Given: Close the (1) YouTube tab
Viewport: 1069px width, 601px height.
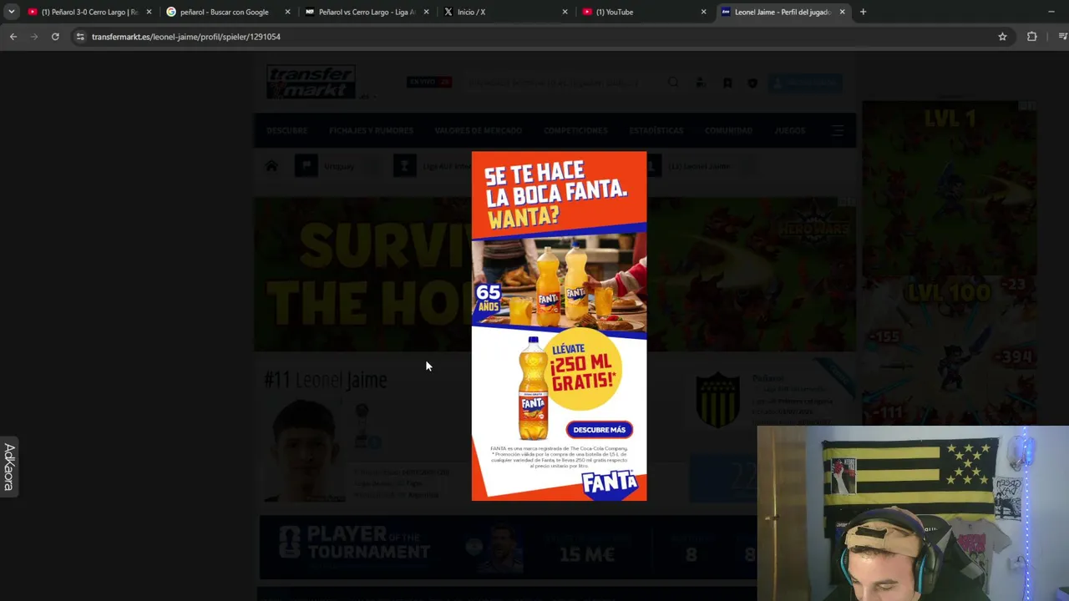Looking at the screenshot, I should pos(703,12).
